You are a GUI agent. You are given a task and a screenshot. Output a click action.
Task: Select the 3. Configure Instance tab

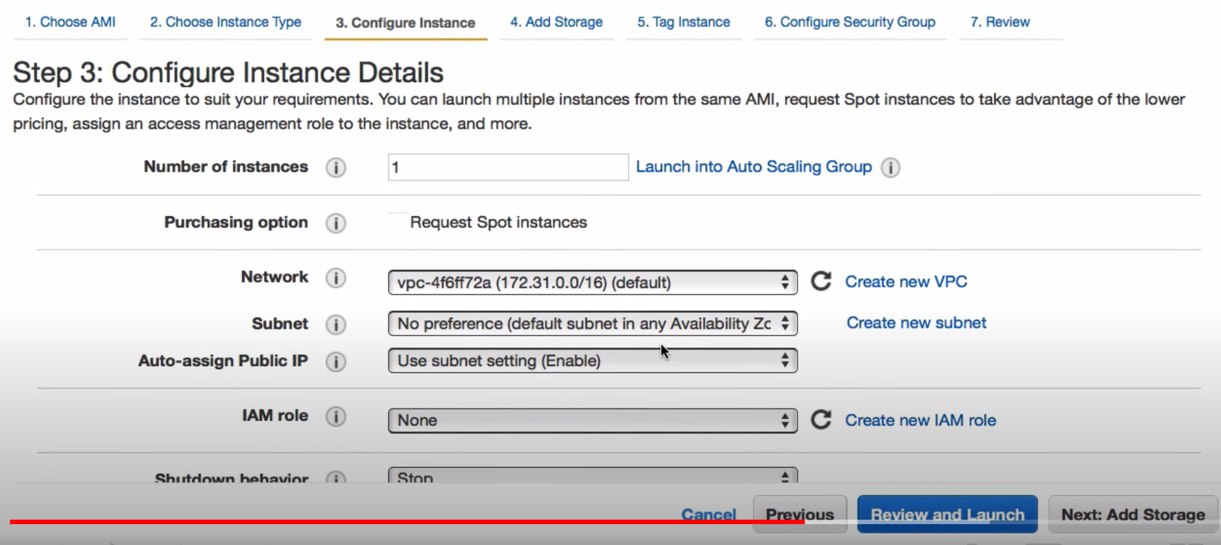click(405, 22)
